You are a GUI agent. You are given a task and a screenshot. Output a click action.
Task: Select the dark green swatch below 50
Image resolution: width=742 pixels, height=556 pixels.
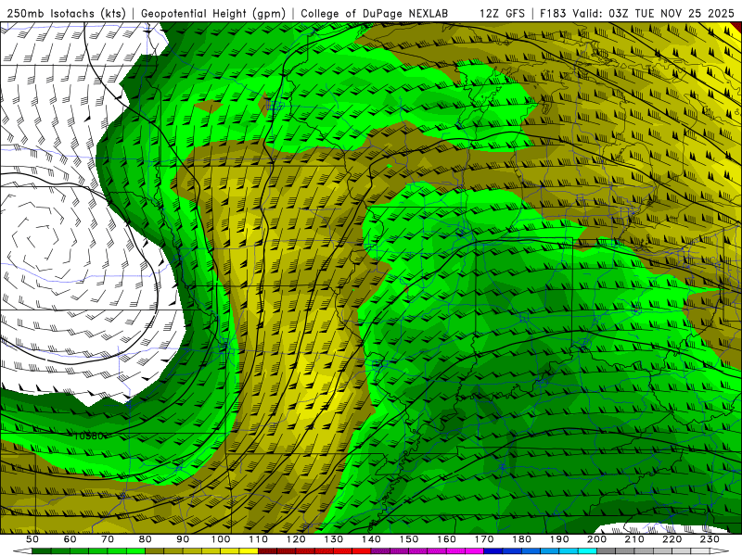(x=41, y=550)
